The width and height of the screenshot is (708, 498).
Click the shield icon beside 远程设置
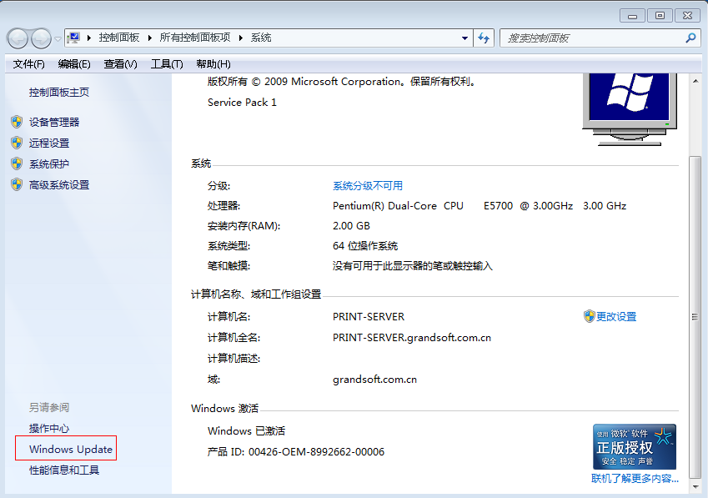(x=17, y=143)
